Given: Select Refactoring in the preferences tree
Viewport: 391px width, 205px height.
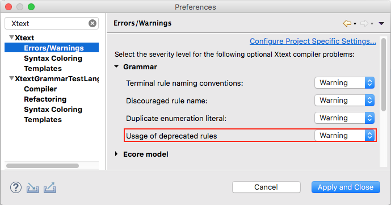Looking at the screenshot, I should coord(45,99).
